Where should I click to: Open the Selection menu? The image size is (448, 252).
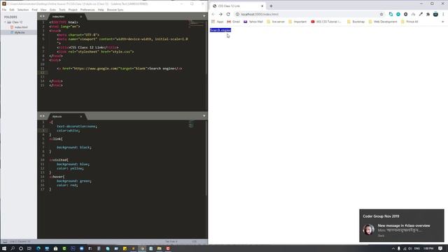coord(23,10)
